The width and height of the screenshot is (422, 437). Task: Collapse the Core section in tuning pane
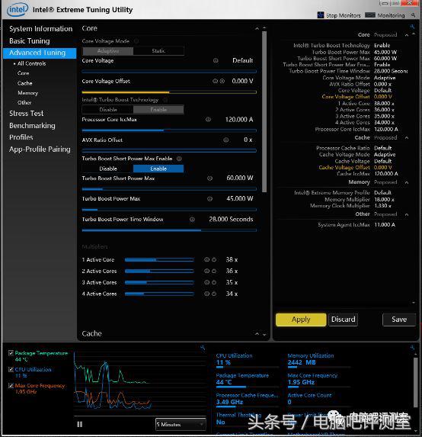257,28
